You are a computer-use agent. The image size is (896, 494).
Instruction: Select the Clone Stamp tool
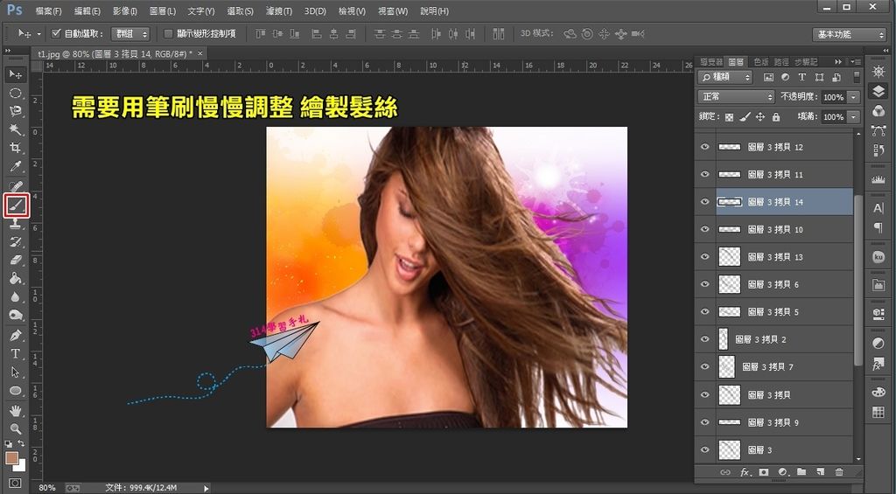[16, 224]
